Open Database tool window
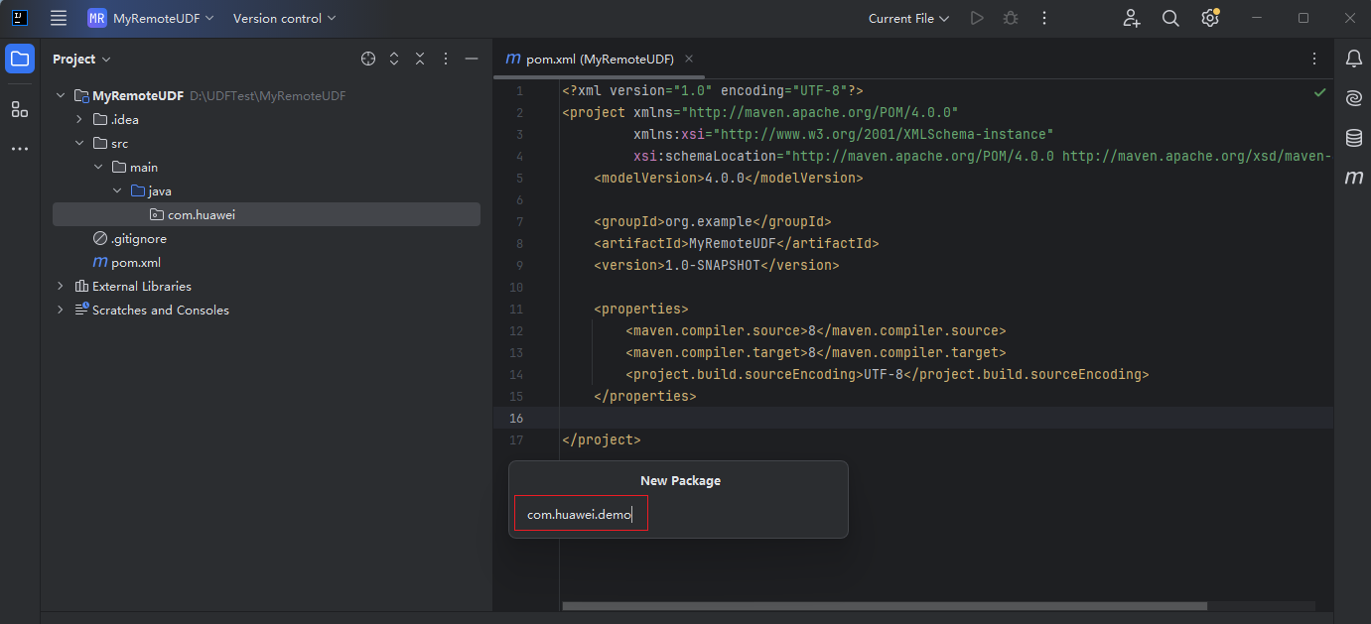 coord(1353,138)
